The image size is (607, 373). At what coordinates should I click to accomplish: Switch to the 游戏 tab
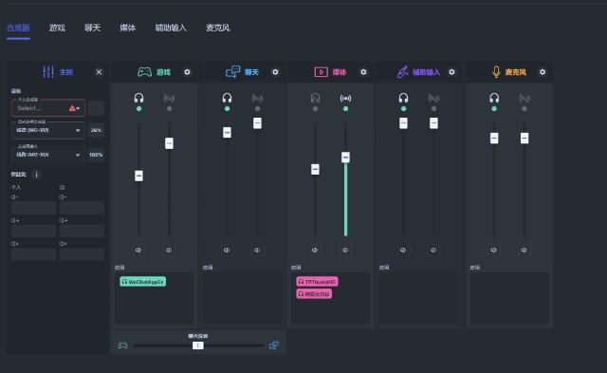click(x=57, y=28)
